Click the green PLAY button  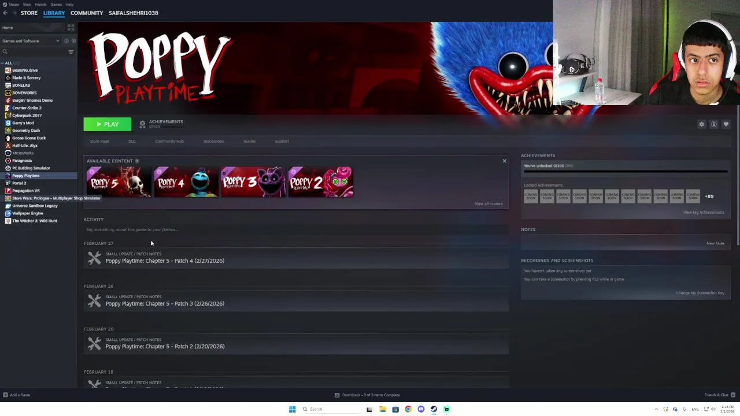point(108,124)
